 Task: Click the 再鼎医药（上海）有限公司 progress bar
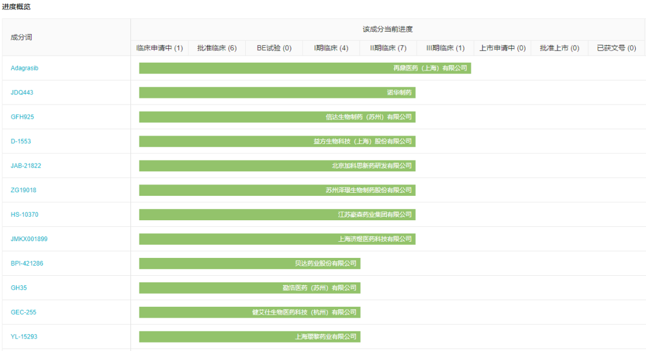coord(305,68)
